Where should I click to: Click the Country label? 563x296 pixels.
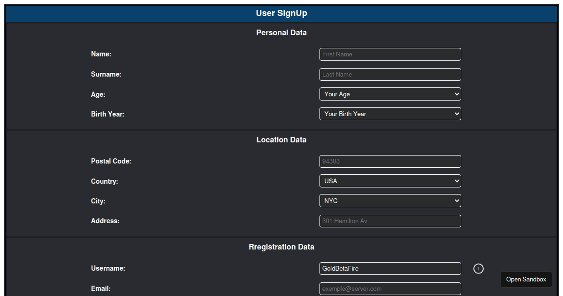[105, 181]
